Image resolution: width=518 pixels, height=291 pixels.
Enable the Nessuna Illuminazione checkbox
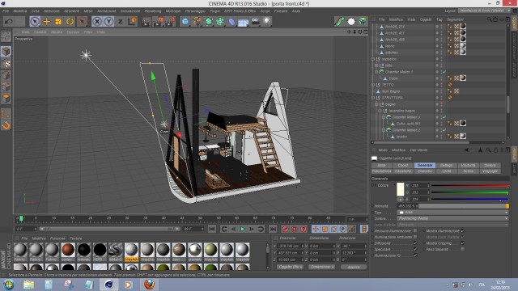click(x=415, y=230)
